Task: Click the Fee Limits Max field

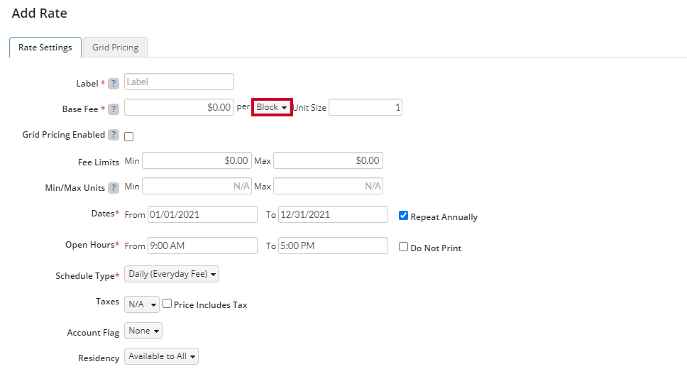Action: 328,160
